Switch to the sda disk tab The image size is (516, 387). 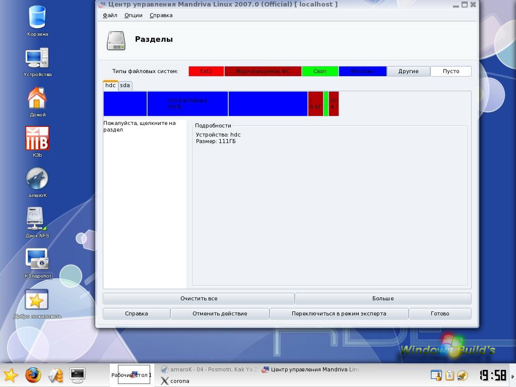[x=125, y=86]
